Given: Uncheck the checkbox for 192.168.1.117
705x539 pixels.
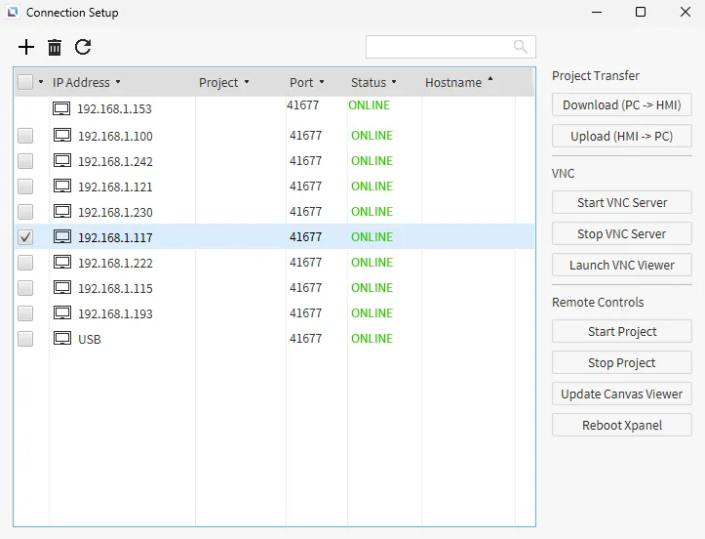Looking at the screenshot, I should click(x=25, y=237).
